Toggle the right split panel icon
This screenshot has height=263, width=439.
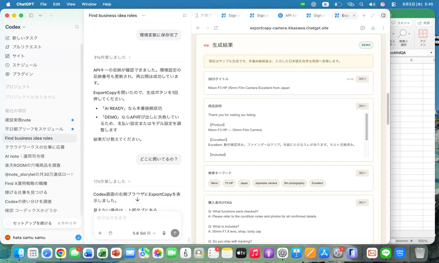383,15
